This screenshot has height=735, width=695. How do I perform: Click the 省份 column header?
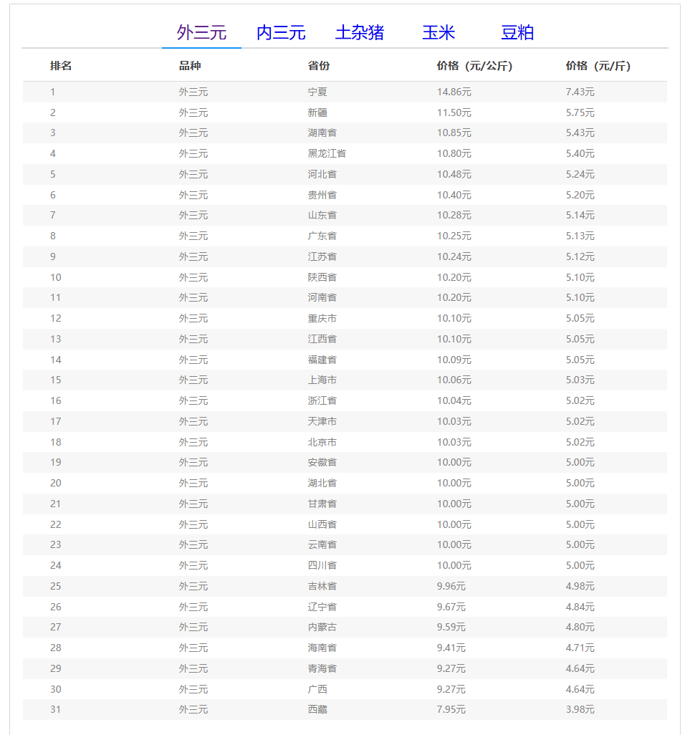(x=319, y=66)
